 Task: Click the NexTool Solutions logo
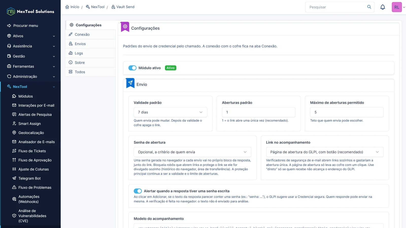click(x=30, y=11)
